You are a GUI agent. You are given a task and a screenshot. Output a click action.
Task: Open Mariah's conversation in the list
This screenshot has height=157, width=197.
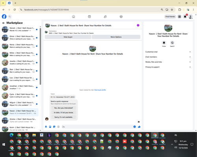(x=20, y=29)
